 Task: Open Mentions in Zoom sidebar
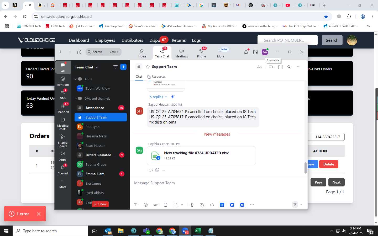[x=63, y=81]
